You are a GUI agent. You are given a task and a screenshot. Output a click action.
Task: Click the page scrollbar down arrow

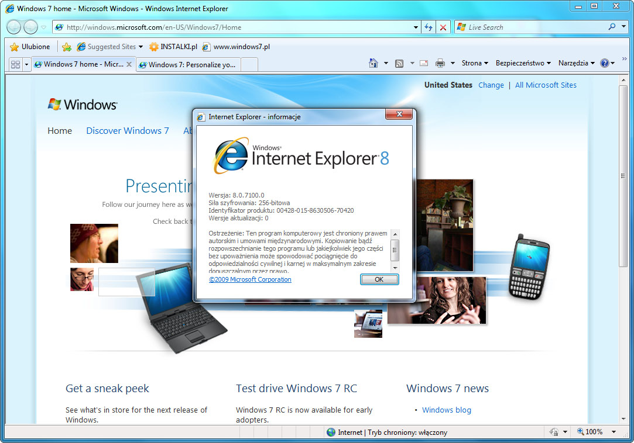tap(623, 419)
